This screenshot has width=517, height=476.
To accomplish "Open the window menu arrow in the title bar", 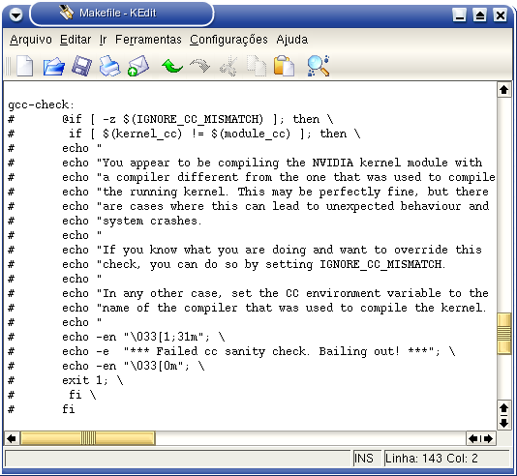I will pos(15,15).
